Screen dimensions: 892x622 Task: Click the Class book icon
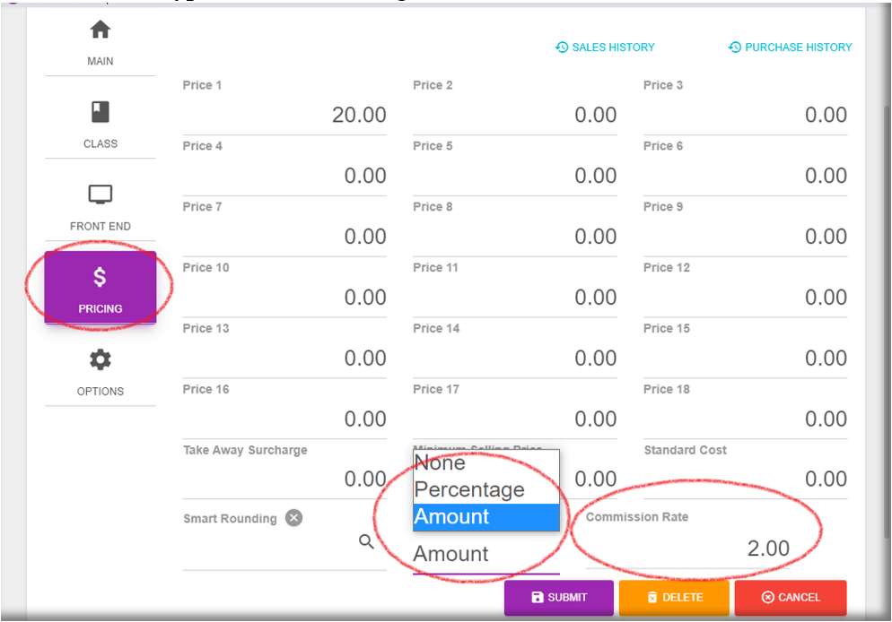[101, 112]
